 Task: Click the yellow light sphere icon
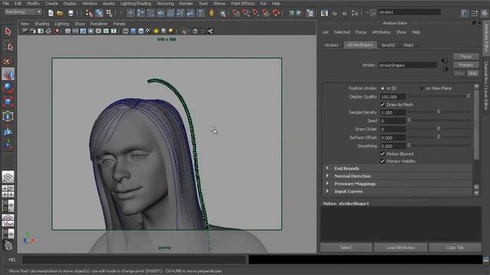156,31
